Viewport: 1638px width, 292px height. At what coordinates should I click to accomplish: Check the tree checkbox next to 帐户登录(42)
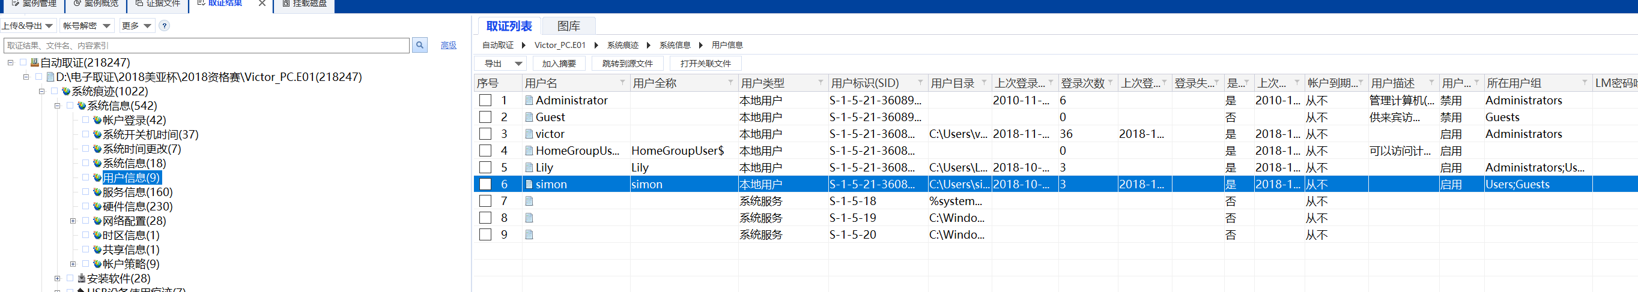86,120
